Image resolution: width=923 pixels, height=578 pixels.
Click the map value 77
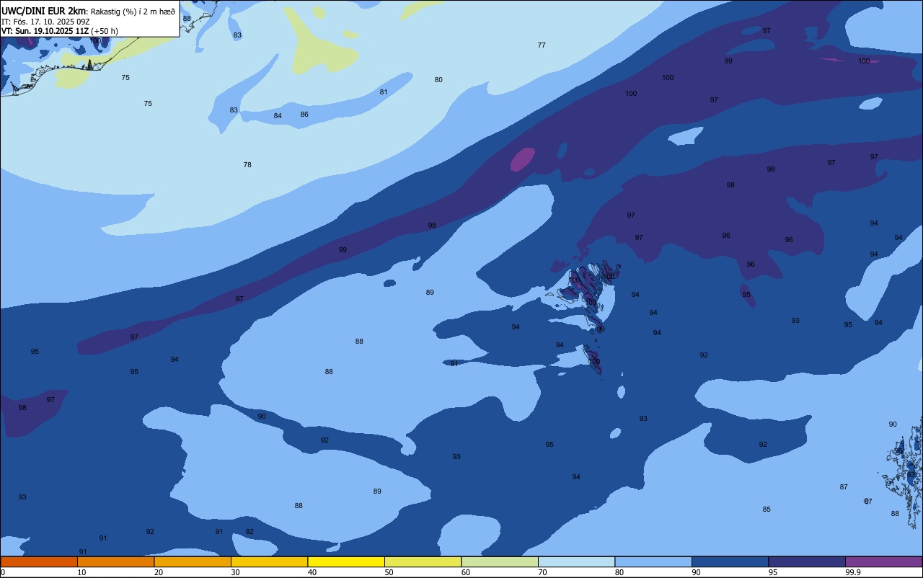point(542,45)
